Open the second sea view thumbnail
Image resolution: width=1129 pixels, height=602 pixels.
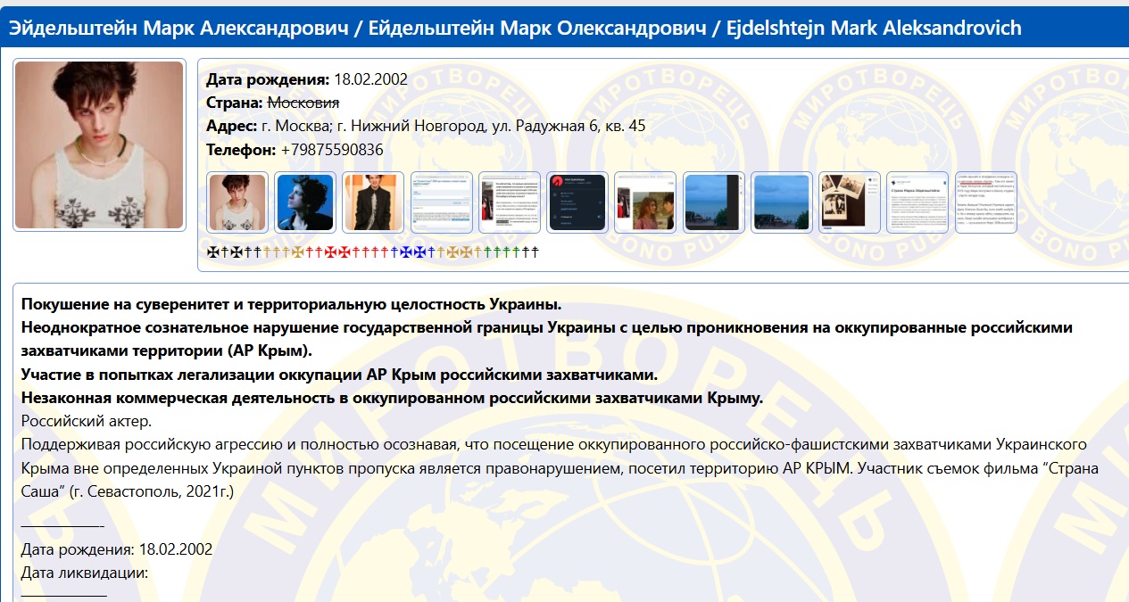[782, 202]
